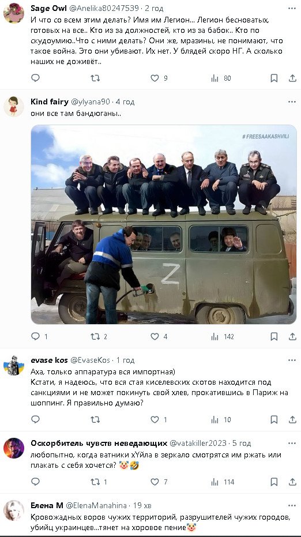Image resolution: width=301 pixels, height=537 pixels.
Task: Open more options on evase kos tweet
Action: click(292, 360)
